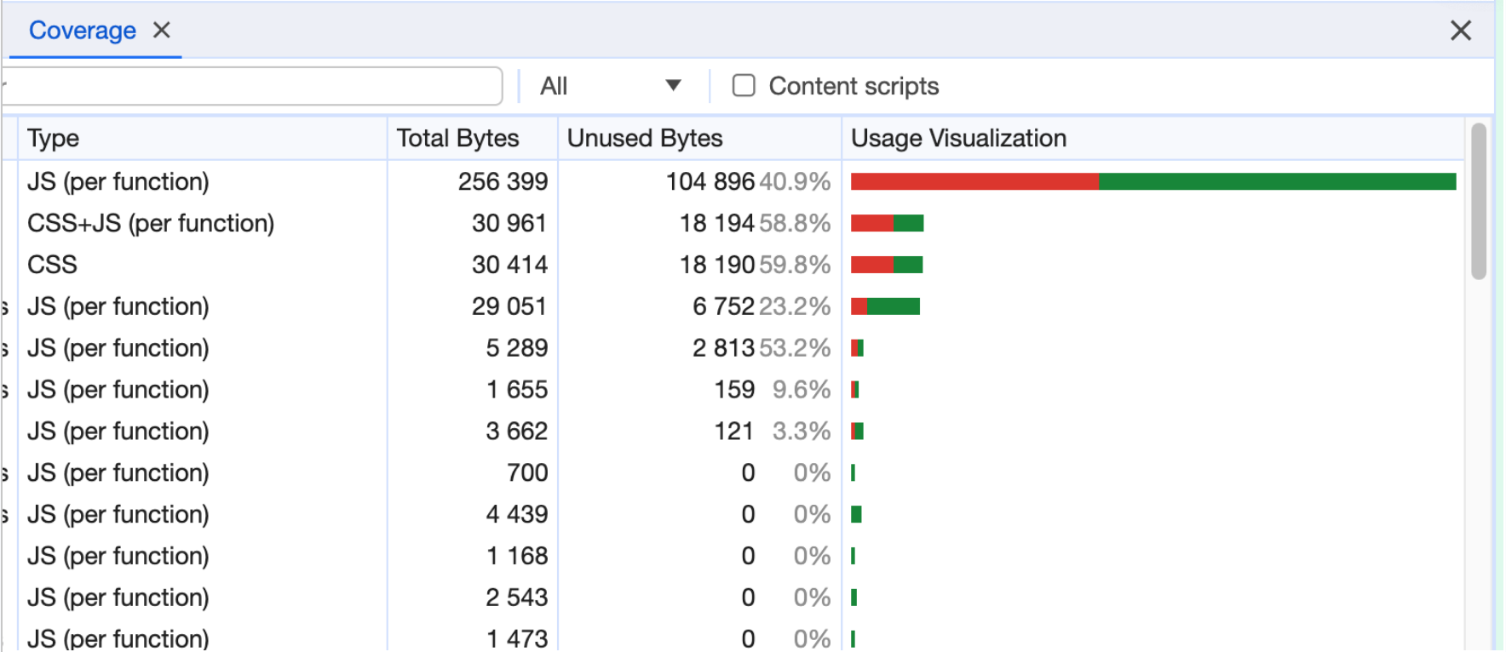Select the row with 3 662 total bytes
Viewport: 1506px width, 652px height.
[733, 432]
